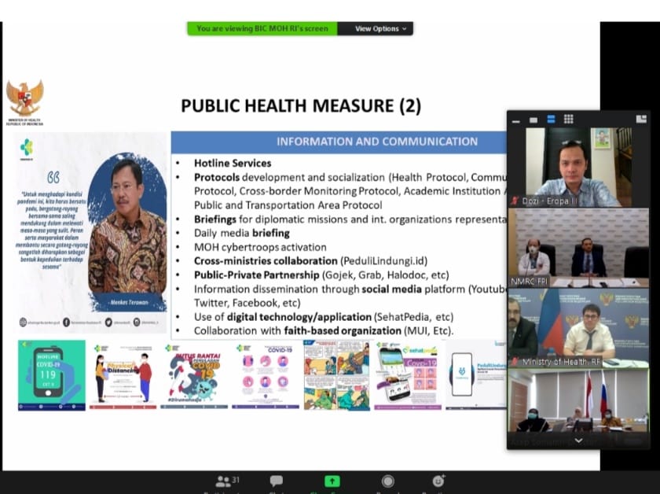Click the Physical Distancing poster thumbnail
The image size is (660, 494).
123,375
